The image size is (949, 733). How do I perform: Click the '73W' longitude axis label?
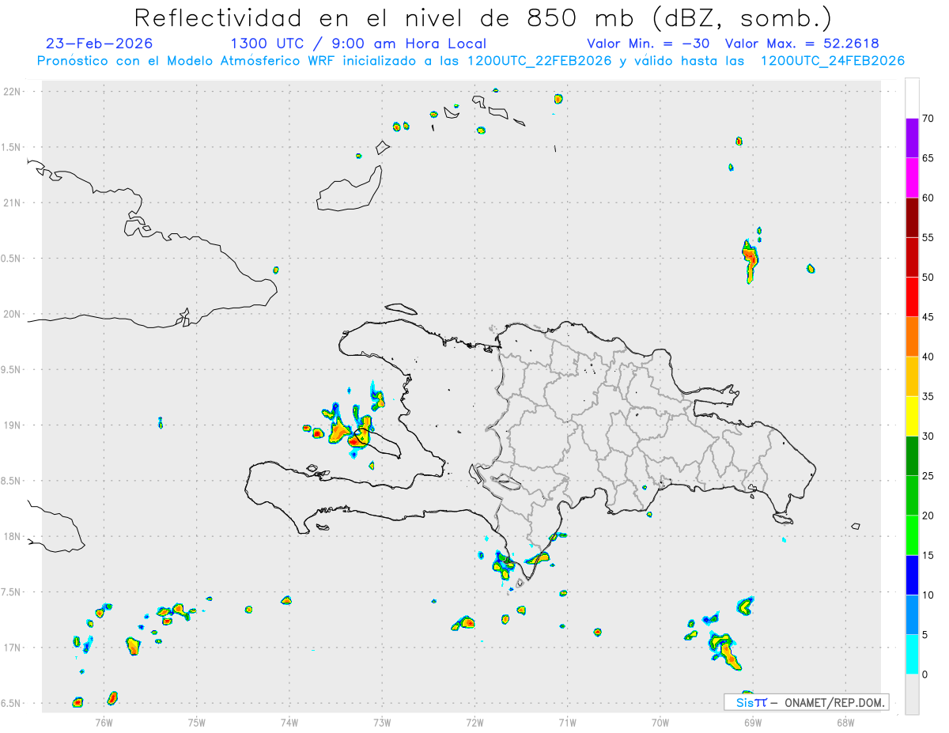click(x=382, y=722)
